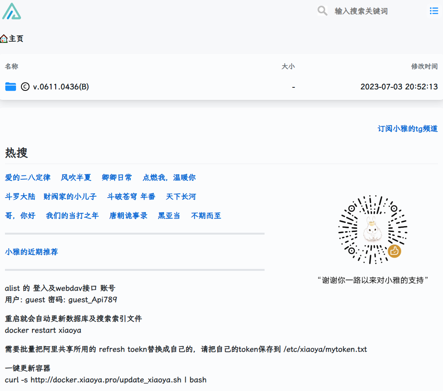The height and width of the screenshot is (391, 443).
Task: Toggle the list view layout icon
Action: point(434,11)
